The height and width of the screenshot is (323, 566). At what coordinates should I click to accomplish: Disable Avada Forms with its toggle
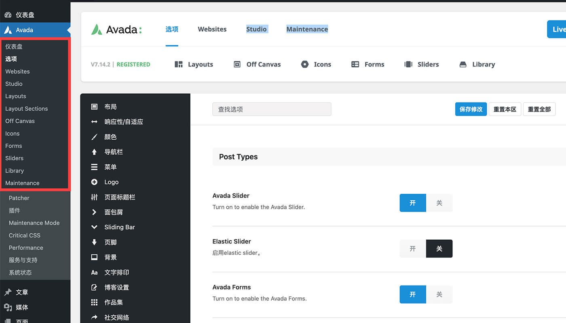pyautogui.click(x=439, y=294)
